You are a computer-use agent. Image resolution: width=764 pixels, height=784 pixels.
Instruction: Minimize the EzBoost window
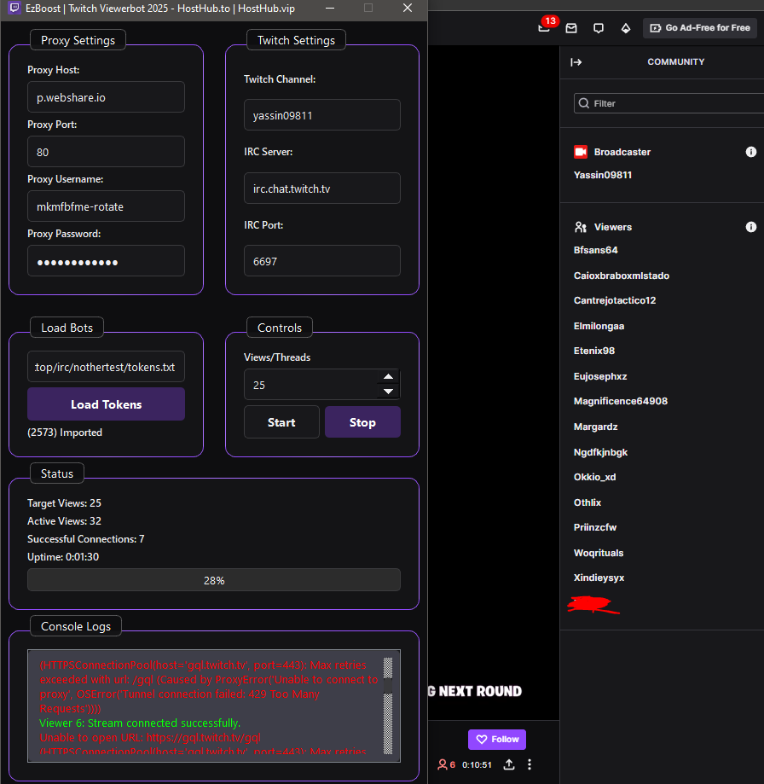(330, 8)
